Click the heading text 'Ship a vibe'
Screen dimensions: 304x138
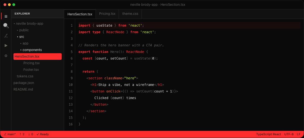tap(109, 85)
